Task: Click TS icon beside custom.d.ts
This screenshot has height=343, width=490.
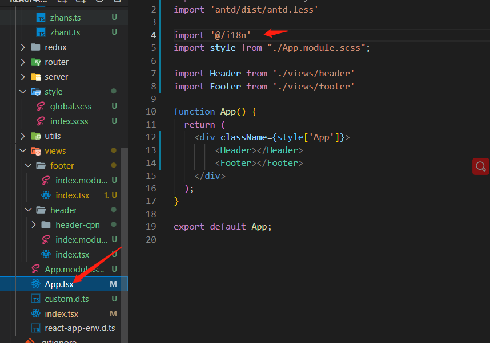Action: click(x=35, y=299)
